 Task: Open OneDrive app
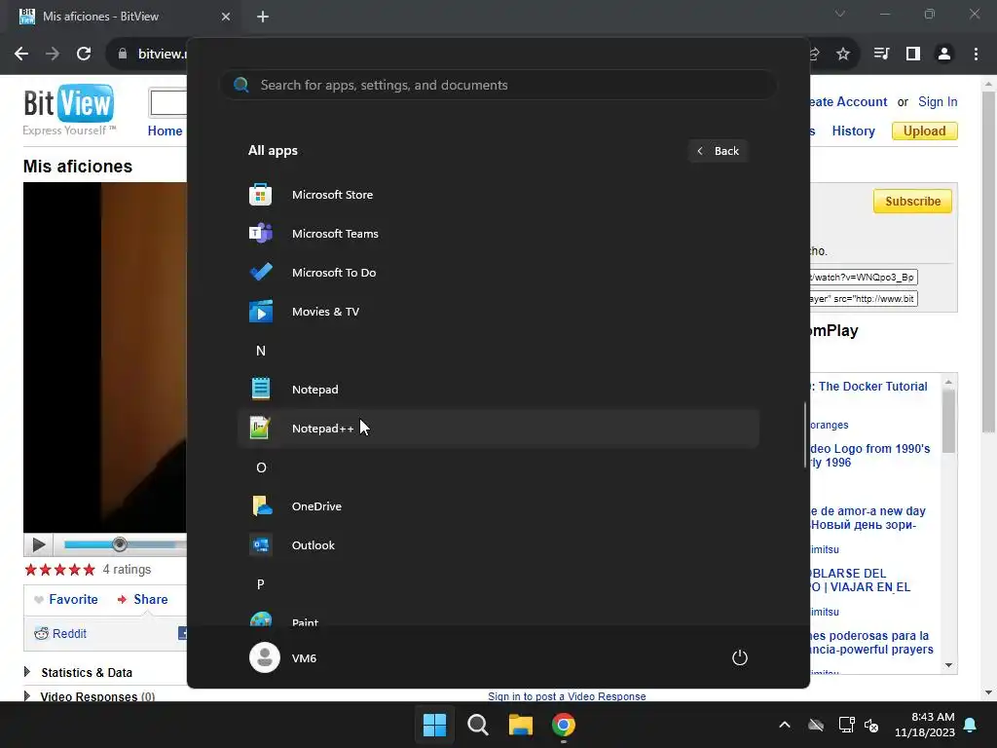pyautogui.click(x=498, y=506)
